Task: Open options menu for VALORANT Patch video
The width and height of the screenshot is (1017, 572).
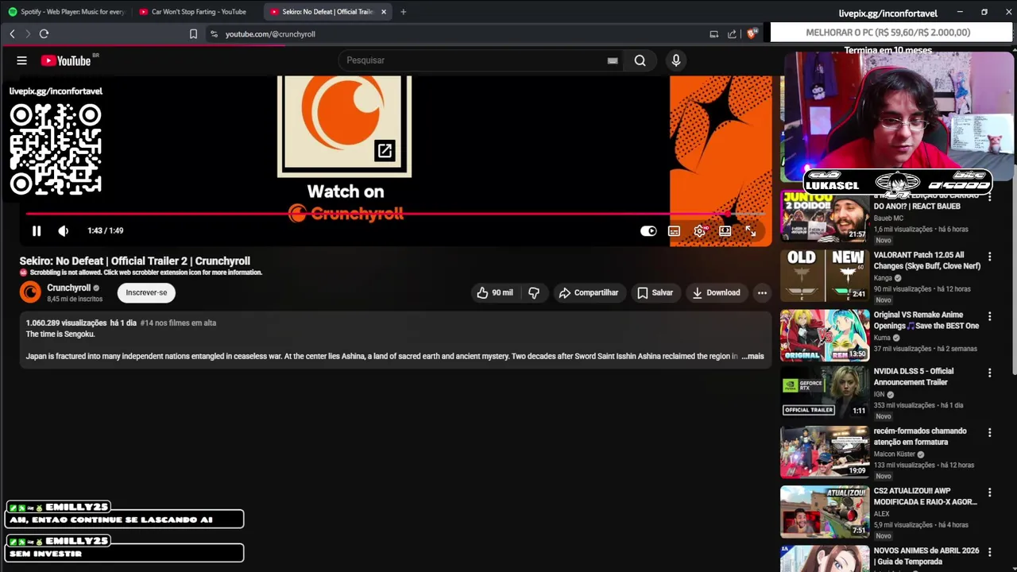Action: (x=989, y=257)
